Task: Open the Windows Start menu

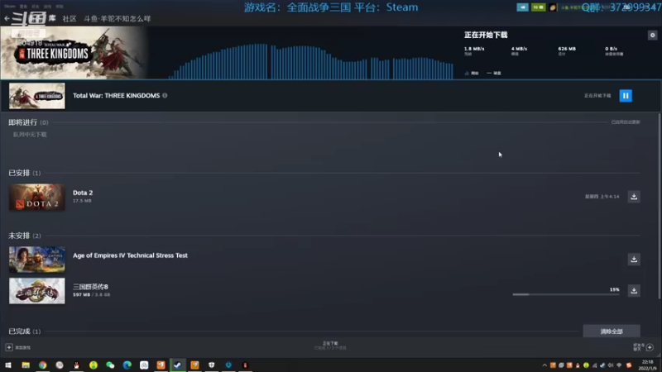Action: click(x=8, y=365)
